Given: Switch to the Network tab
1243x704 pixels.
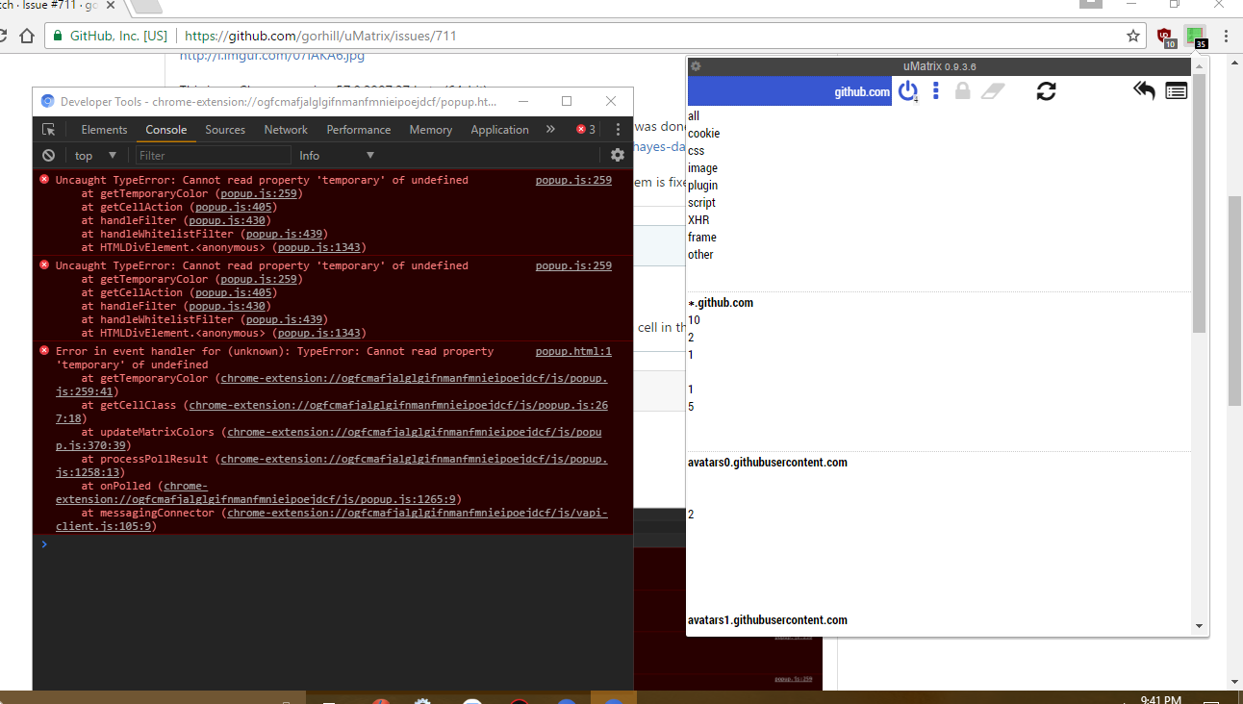Looking at the screenshot, I should pos(285,129).
